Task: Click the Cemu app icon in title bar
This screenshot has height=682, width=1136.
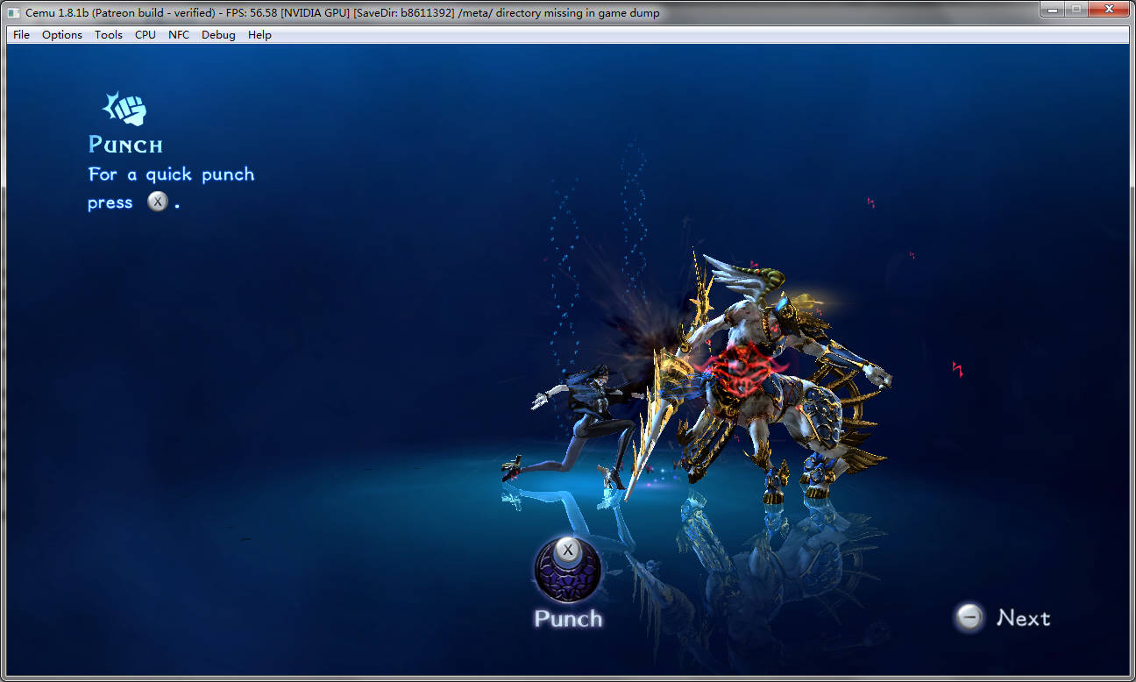Action: point(14,13)
